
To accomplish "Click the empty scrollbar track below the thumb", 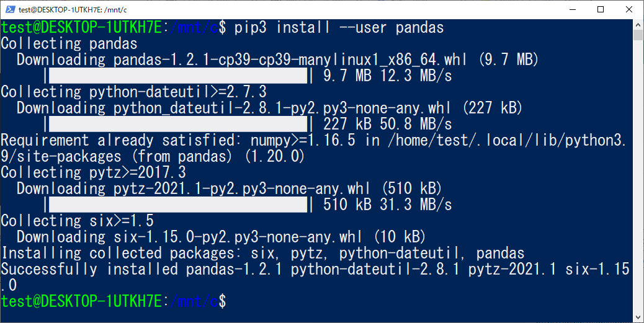I will [x=638, y=177].
